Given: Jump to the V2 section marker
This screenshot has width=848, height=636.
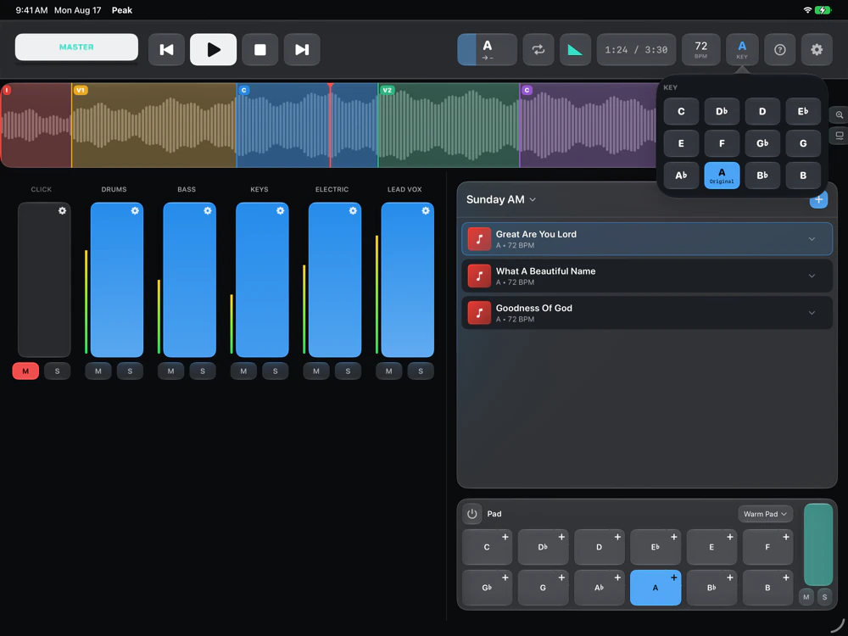Looking at the screenshot, I should click(387, 91).
